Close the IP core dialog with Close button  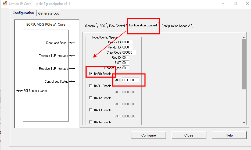(189, 135)
